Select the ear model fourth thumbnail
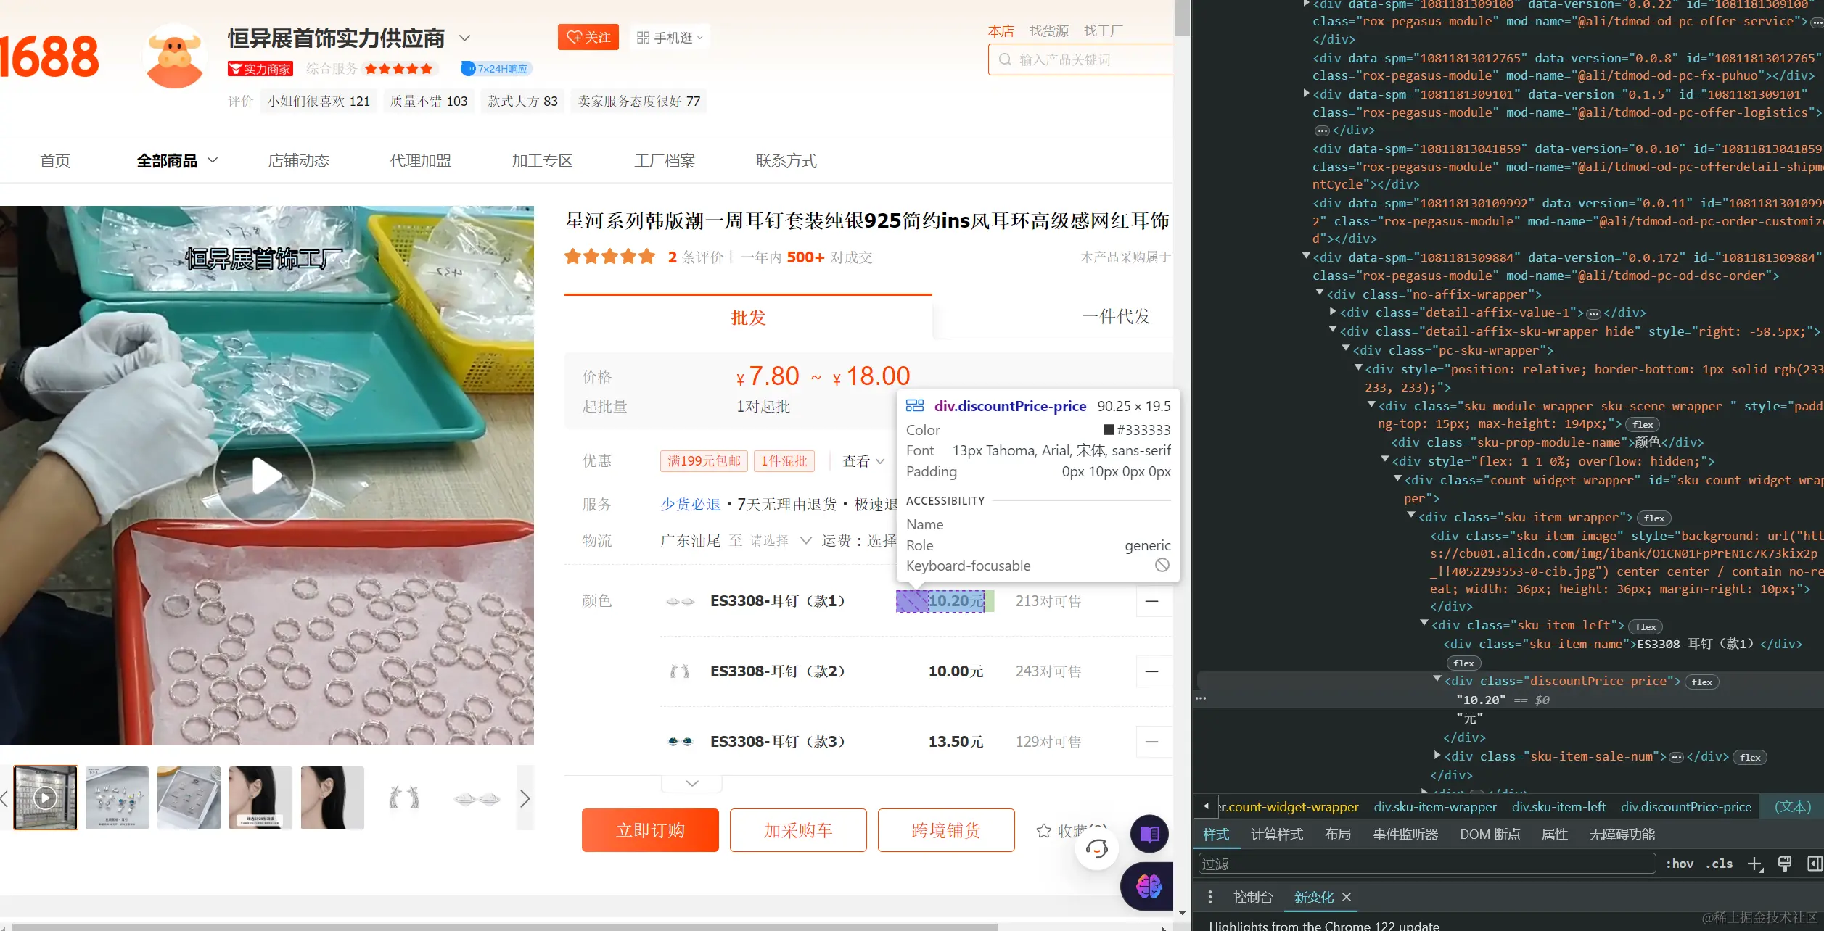The width and height of the screenshot is (1824, 931). coord(260,798)
